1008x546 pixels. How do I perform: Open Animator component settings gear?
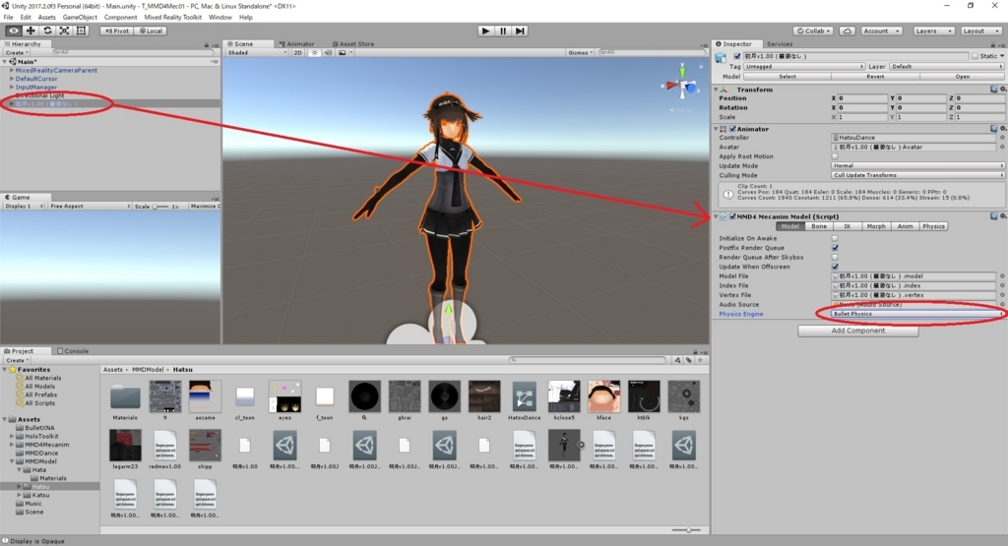(x=1002, y=129)
